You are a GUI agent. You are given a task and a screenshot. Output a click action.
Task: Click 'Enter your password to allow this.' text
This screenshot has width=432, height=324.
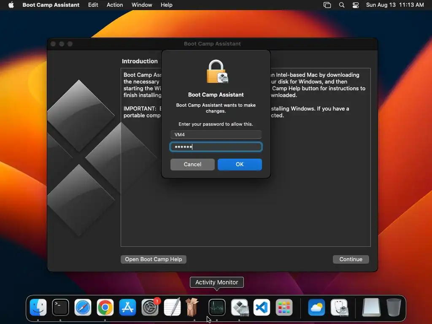[x=216, y=124]
